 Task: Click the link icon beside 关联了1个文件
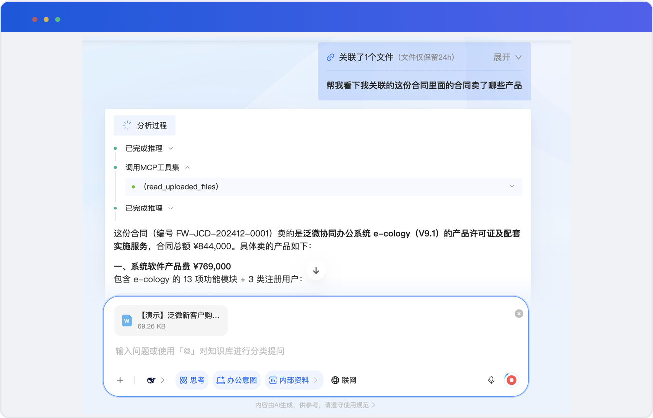[330, 57]
